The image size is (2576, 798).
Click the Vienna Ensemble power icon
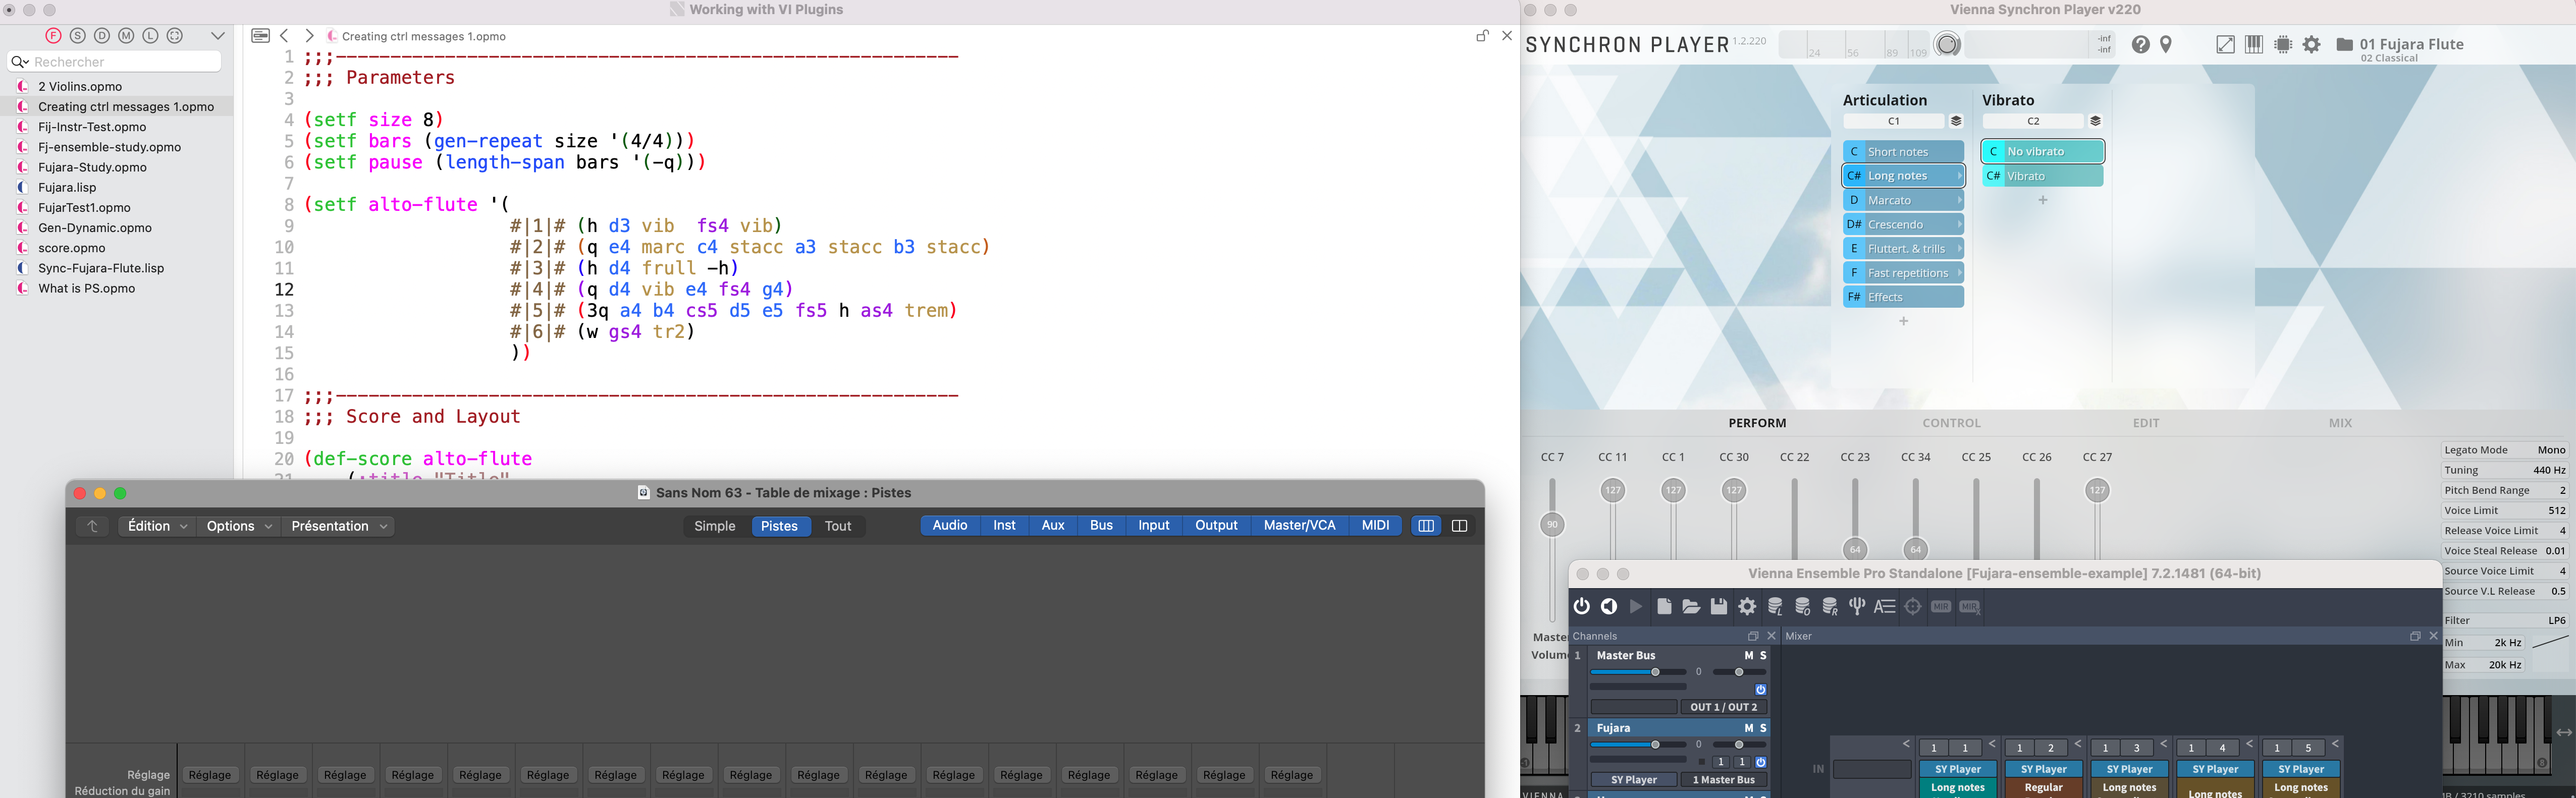tap(1581, 606)
